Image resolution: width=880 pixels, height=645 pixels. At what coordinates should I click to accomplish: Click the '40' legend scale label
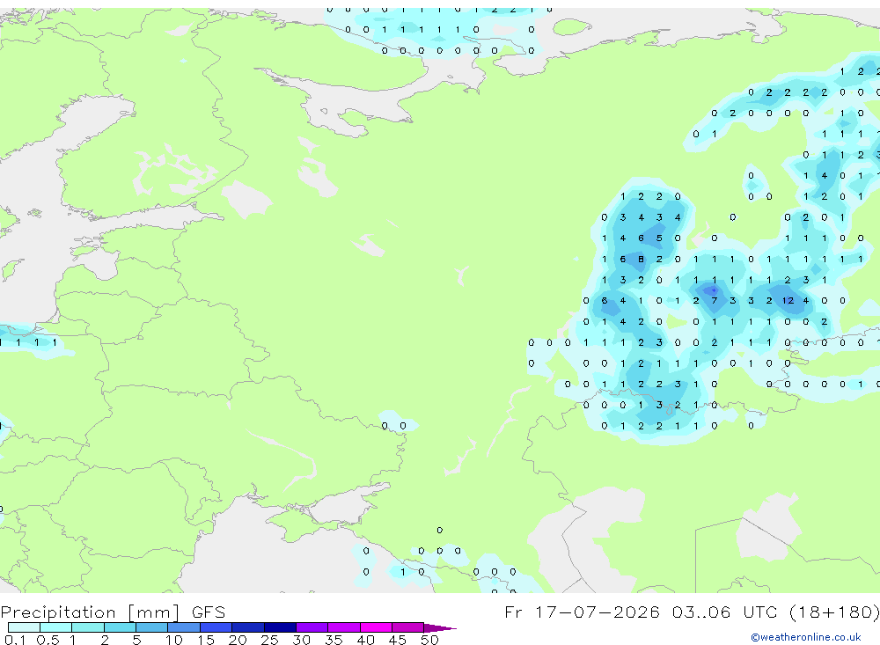click(x=365, y=640)
